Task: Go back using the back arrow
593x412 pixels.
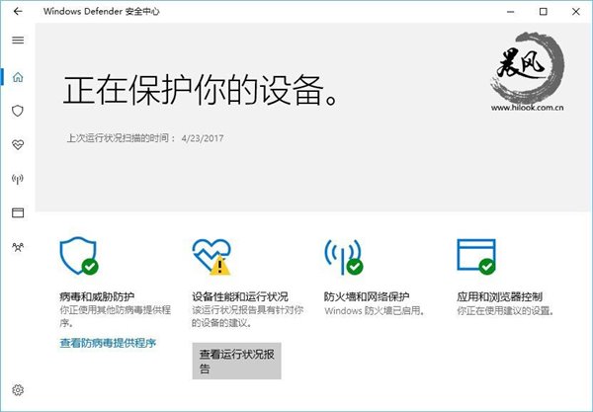Action: 18,11
